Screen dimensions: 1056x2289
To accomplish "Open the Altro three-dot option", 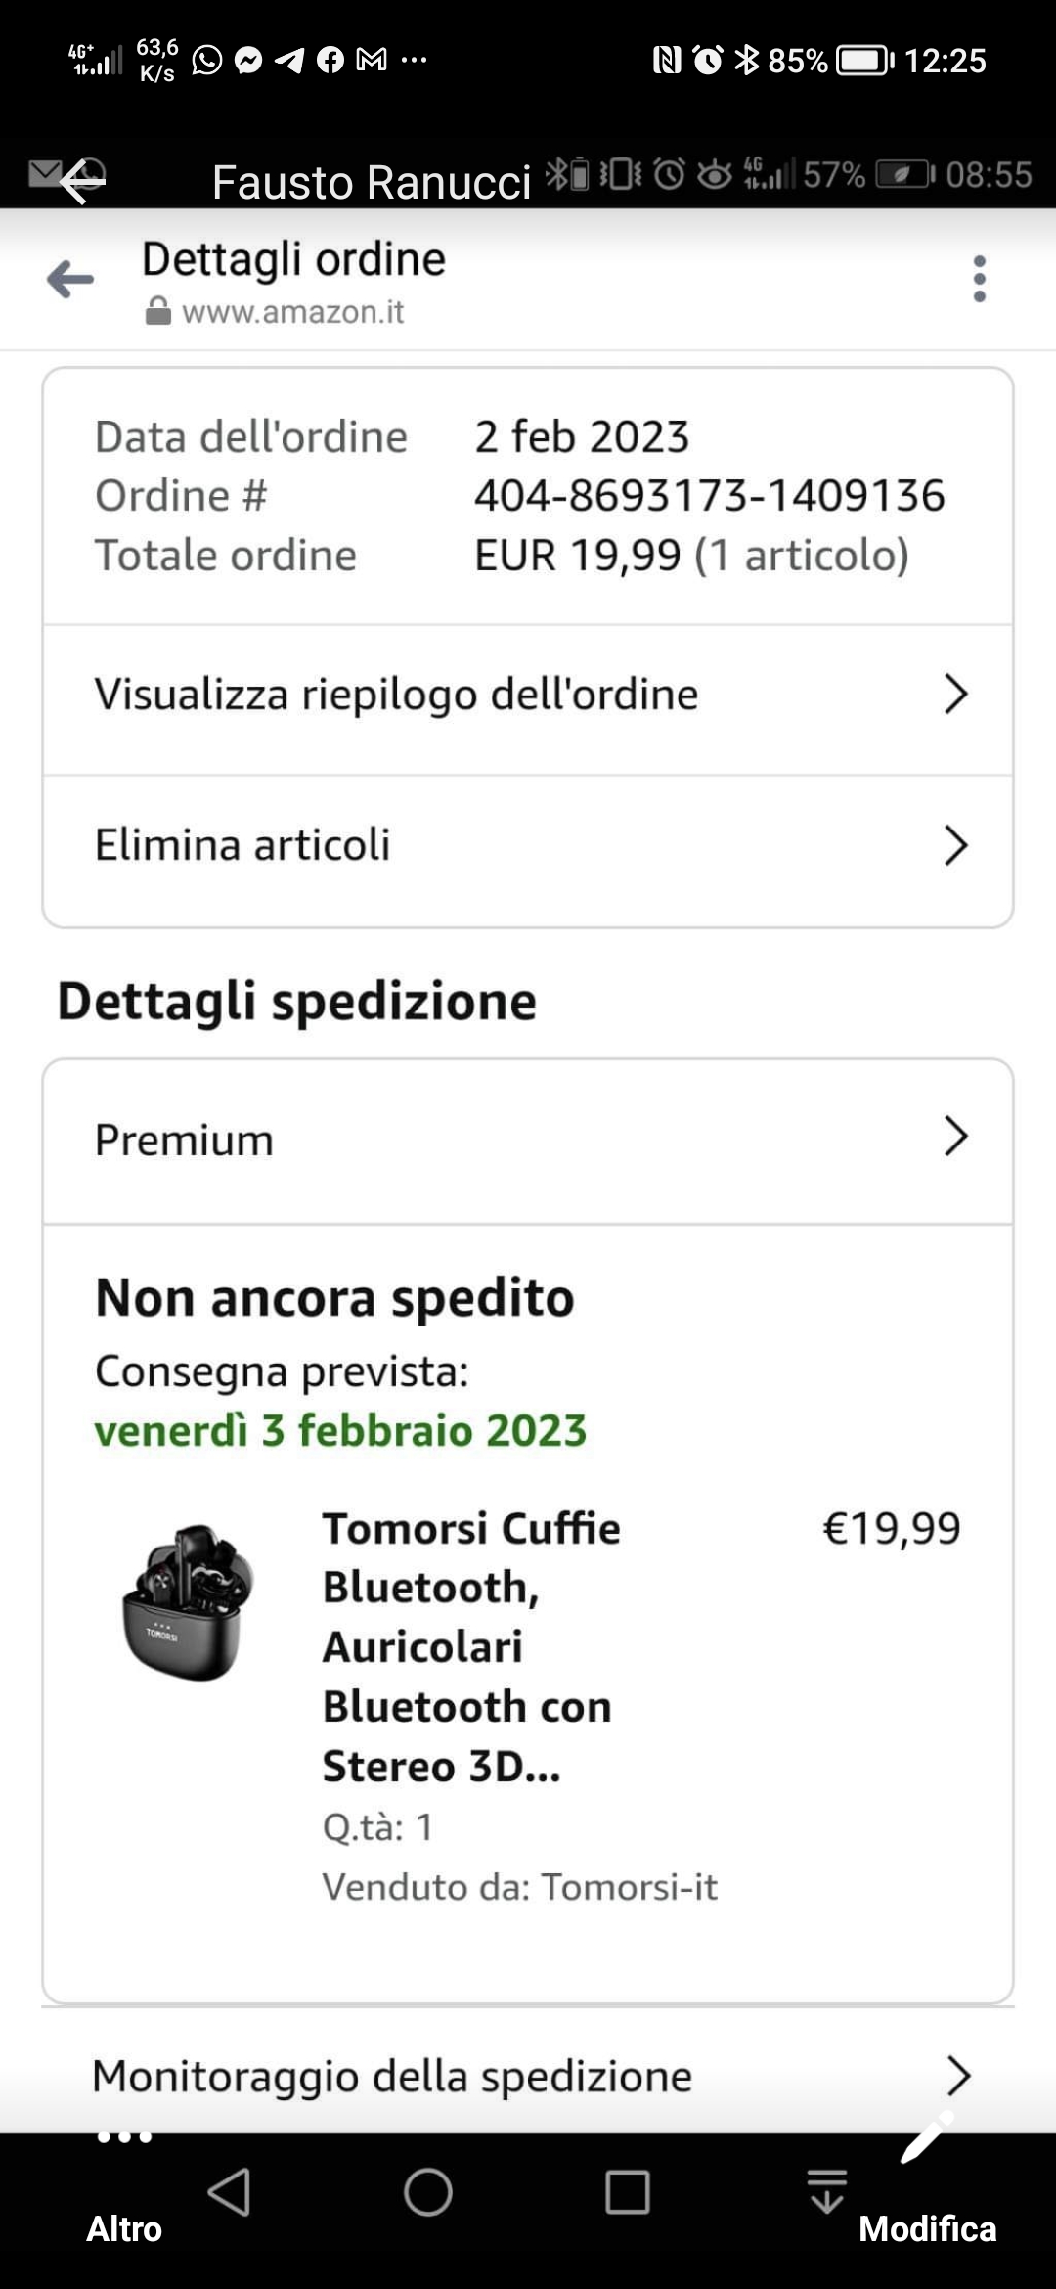I will [124, 2138].
